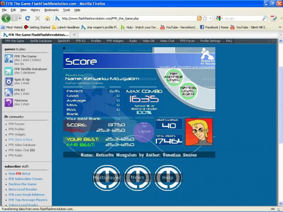
Task: Open the back/forward history dropdown arrow
Action: pos(20,18)
